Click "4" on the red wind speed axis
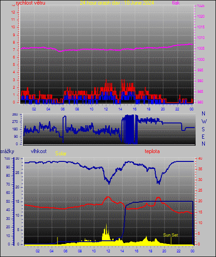Screen dimensions: 216x257 [x=14, y=72]
